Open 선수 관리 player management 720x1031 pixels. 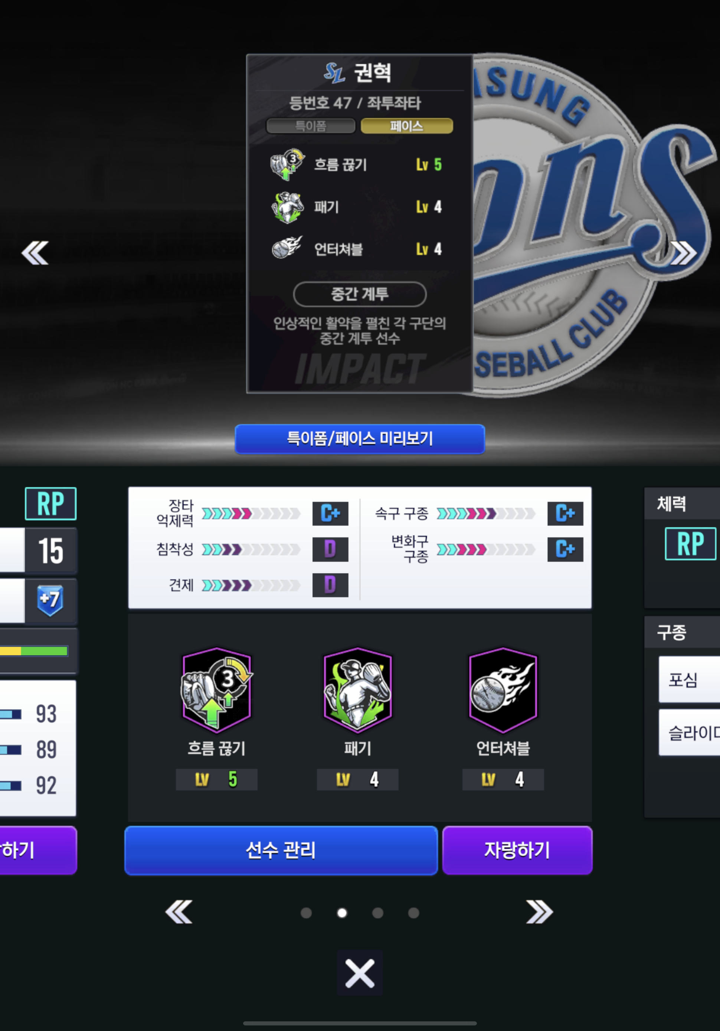pos(281,850)
